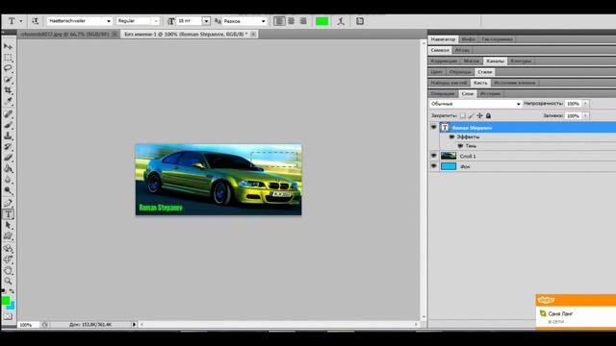Screen dimensions: 616x346
Task: Open the Character and Paragraph panels icon
Action: pyautogui.click(x=360, y=21)
